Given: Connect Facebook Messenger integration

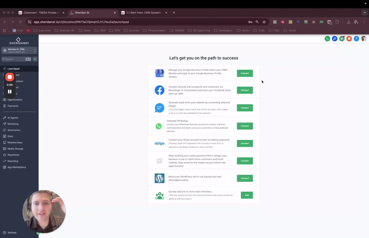Looking at the screenshot, I should click(245, 90).
